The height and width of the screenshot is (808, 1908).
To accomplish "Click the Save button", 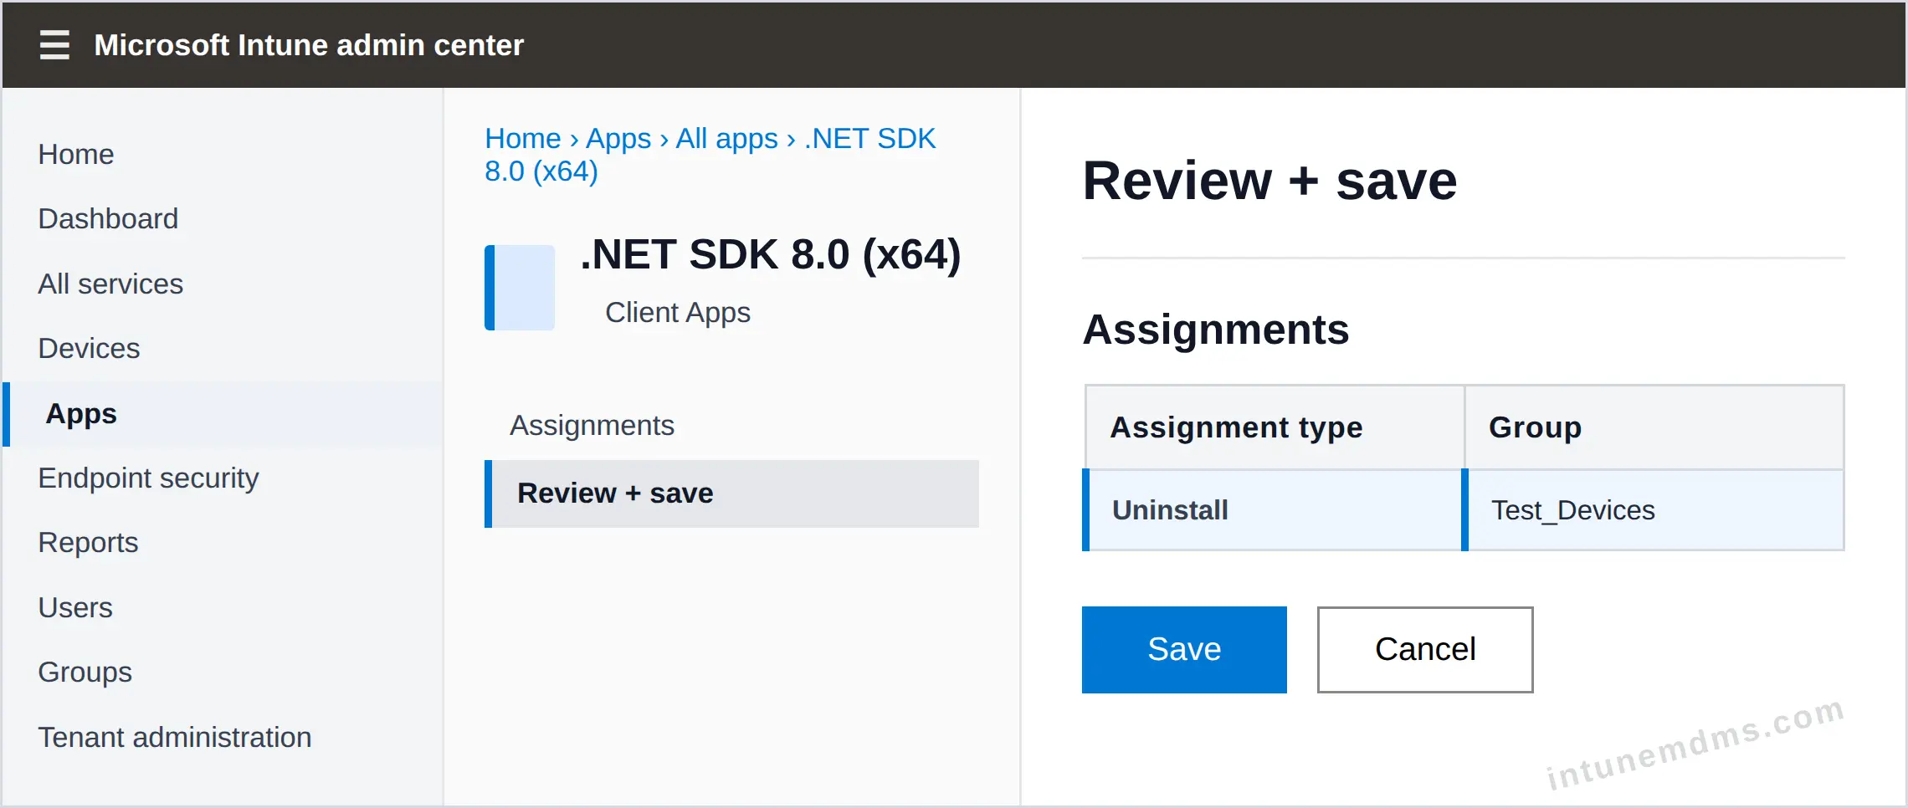I will (1184, 650).
